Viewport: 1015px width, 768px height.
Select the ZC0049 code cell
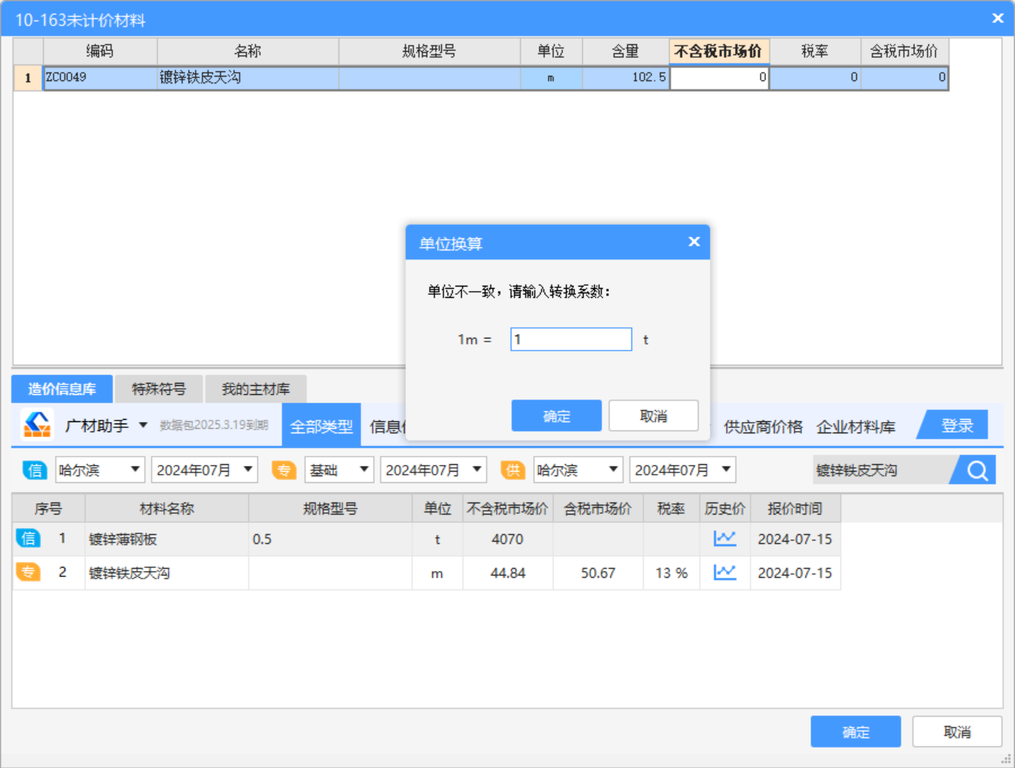click(100, 77)
